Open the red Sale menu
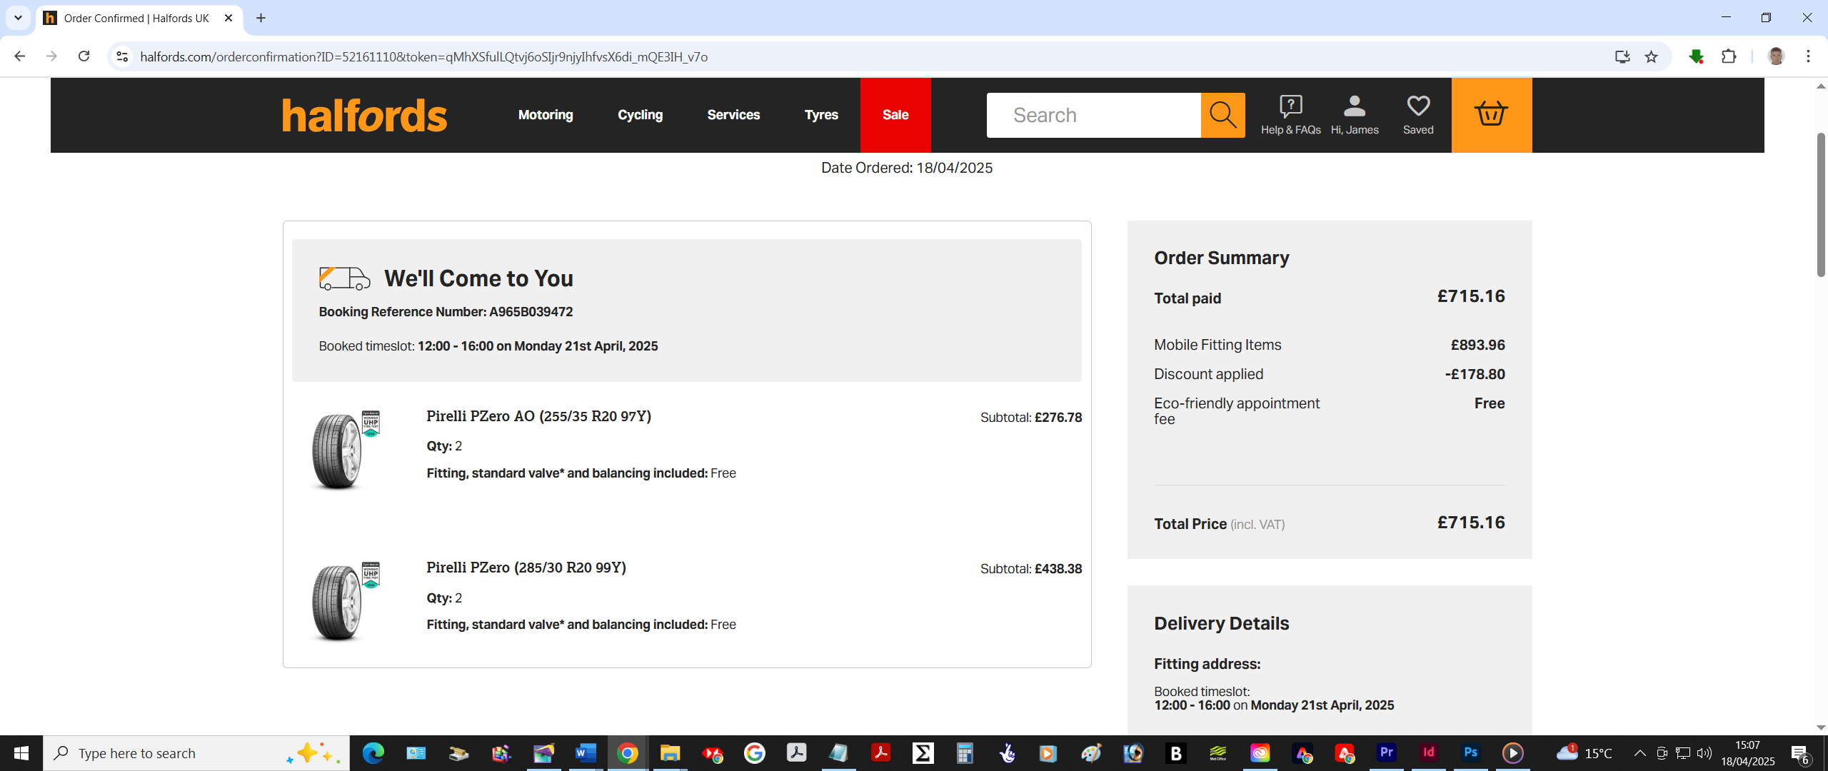 coord(895,115)
